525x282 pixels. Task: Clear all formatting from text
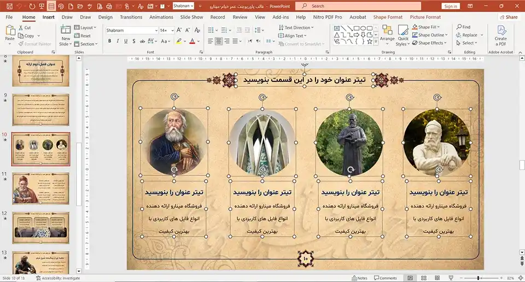[x=197, y=30]
